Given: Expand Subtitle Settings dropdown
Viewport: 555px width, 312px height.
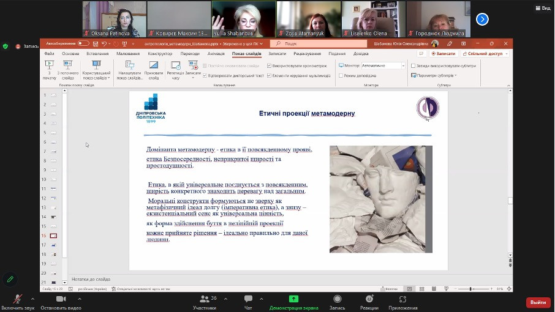Looking at the screenshot, I should pyautogui.click(x=436, y=75).
